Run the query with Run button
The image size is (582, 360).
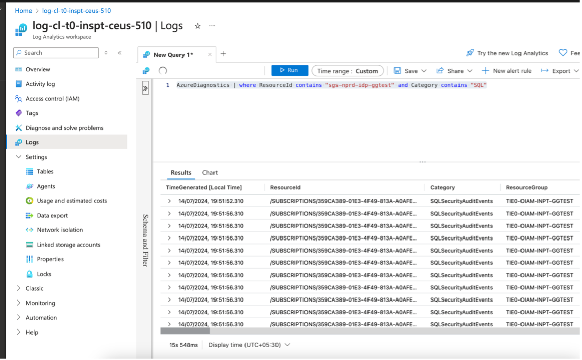289,70
